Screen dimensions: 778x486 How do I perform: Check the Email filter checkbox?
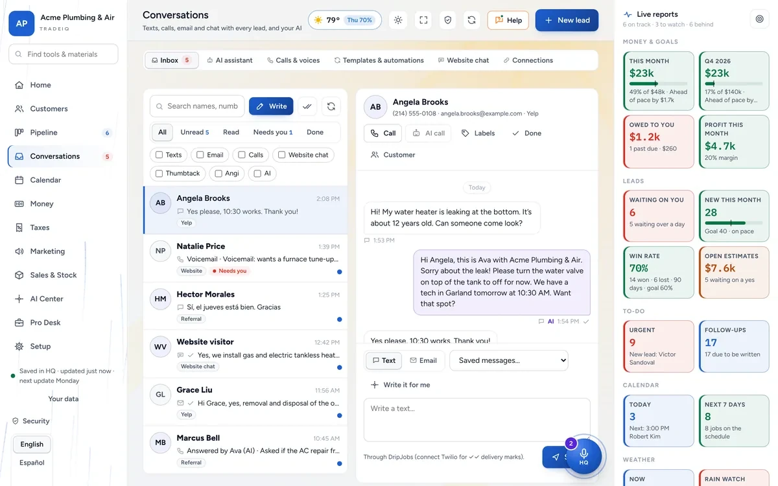click(200, 155)
